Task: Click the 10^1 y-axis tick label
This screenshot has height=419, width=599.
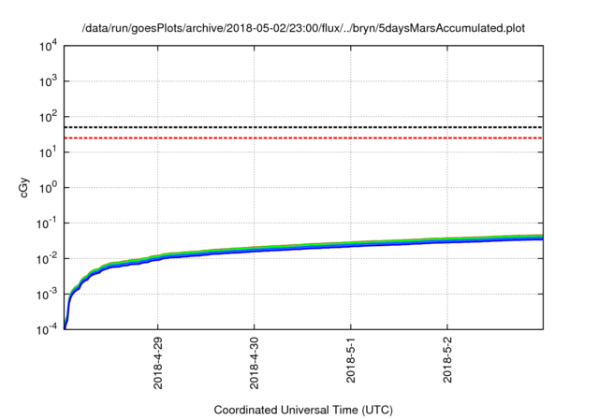Action: [x=49, y=152]
